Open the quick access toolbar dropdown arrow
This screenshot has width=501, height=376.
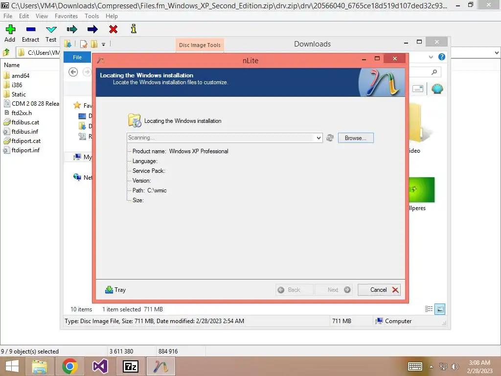click(104, 45)
